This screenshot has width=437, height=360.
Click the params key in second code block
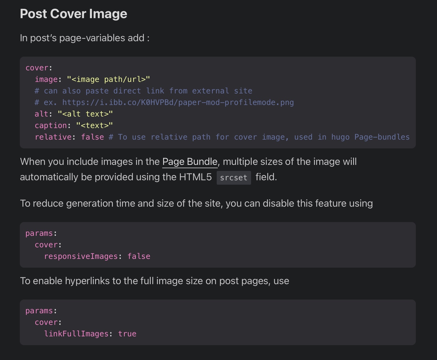[x=39, y=233]
